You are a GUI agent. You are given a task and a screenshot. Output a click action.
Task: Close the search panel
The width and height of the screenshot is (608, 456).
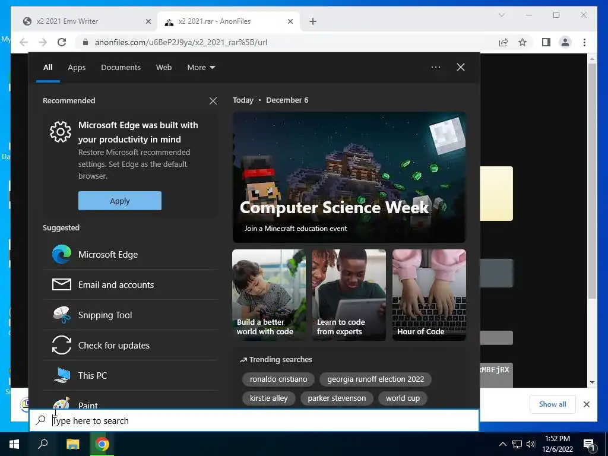(x=461, y=67)
